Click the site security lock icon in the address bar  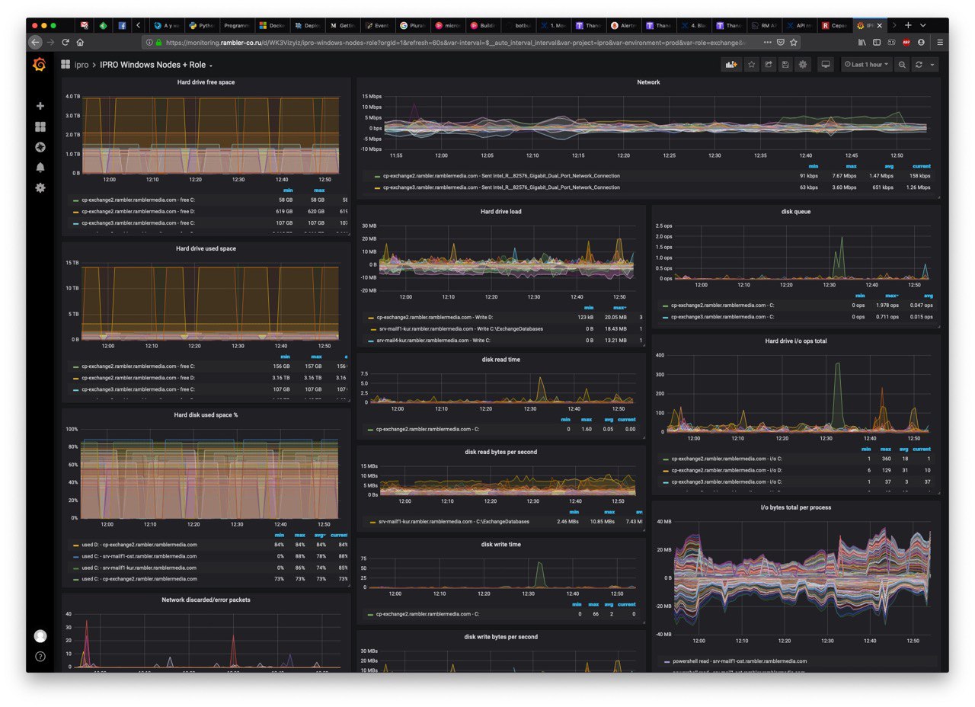pyautogui.click(x=158, y=43)
